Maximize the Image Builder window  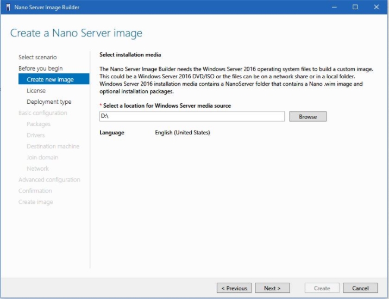coord(355,7)
